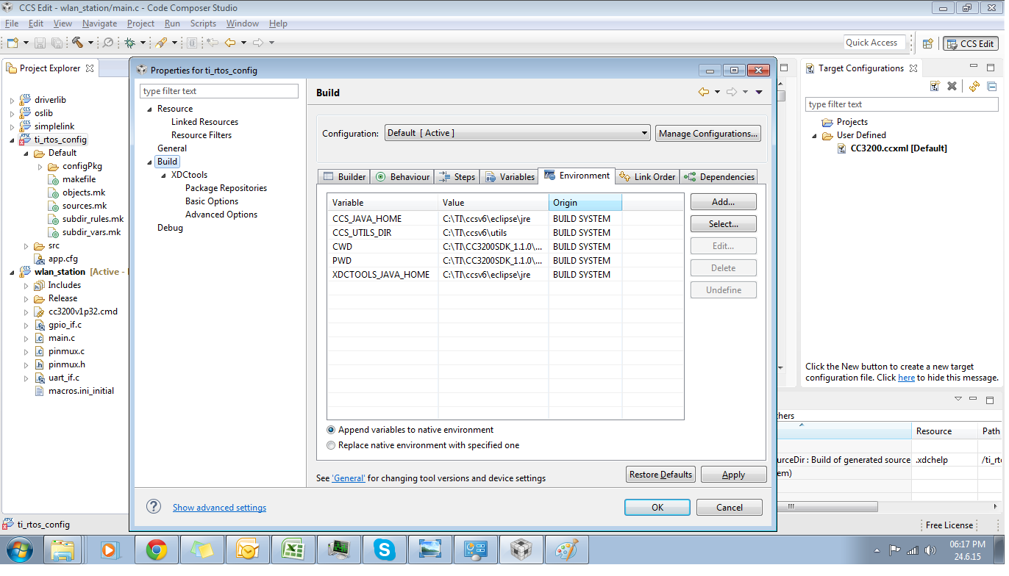Open Excel from the taskbar
1009x576 pixels.
[293, 549]
